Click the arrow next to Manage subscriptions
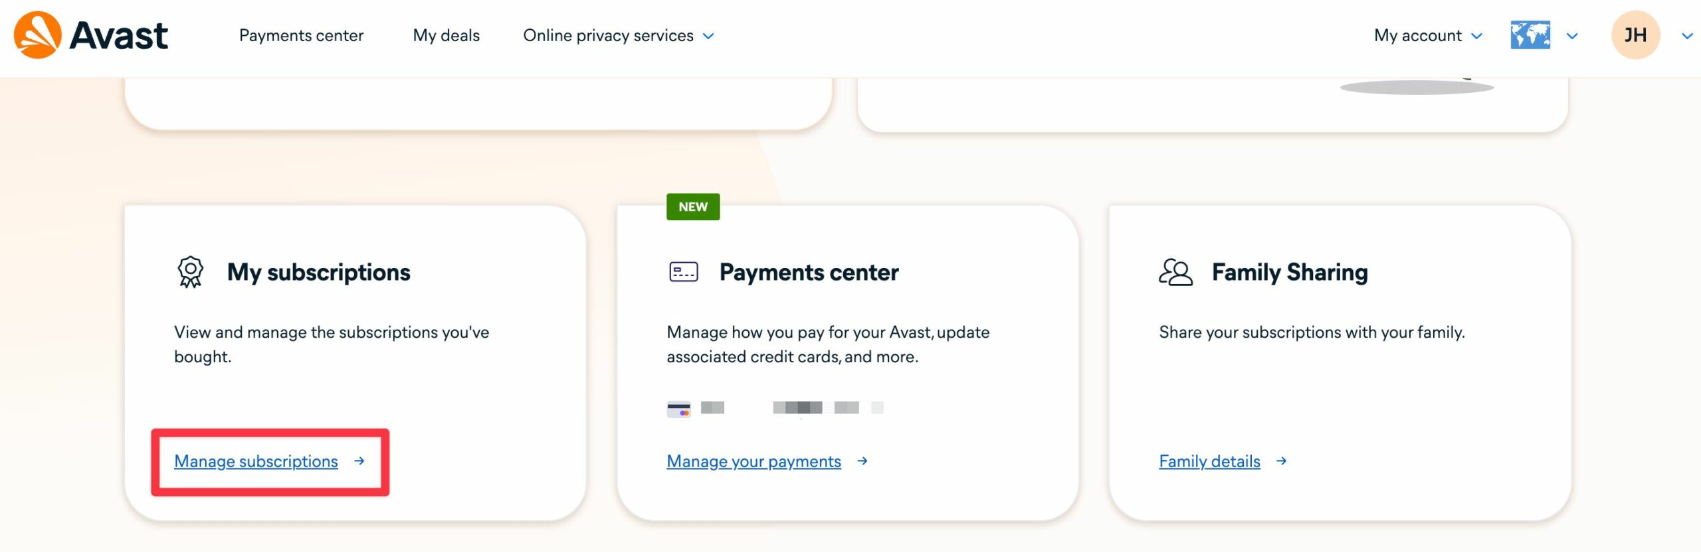1701x552 pixels. click(x=359, y=460)
